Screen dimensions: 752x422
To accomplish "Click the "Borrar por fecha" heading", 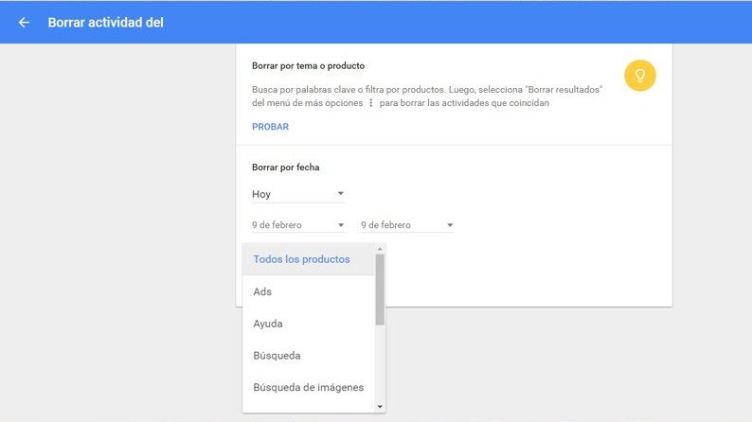I will pyautogui.click(x=285, y=167).
